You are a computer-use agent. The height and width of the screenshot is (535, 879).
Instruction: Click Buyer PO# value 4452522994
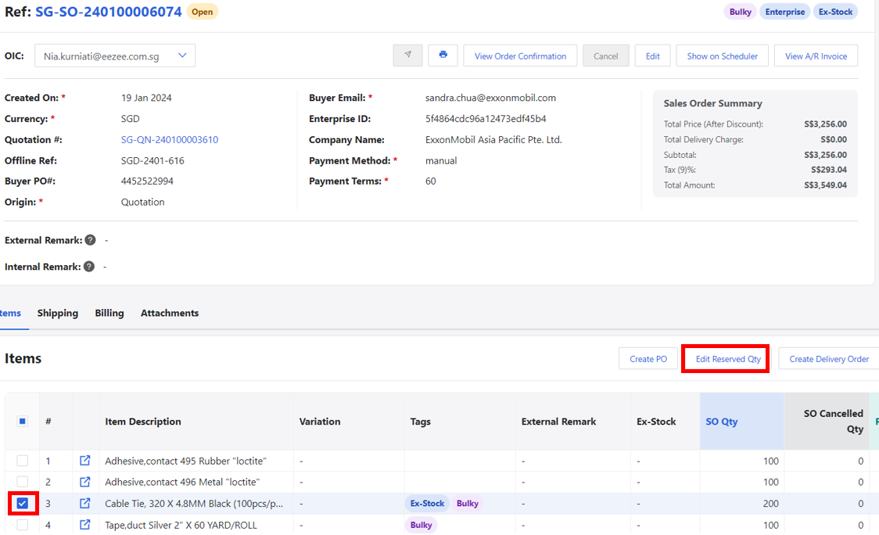click(147, 181)
